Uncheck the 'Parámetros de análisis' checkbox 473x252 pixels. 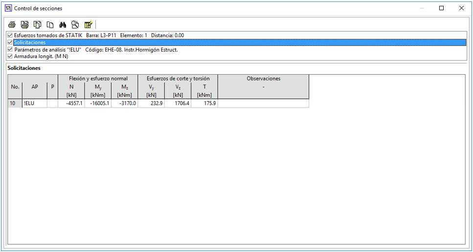click(10, 49)
